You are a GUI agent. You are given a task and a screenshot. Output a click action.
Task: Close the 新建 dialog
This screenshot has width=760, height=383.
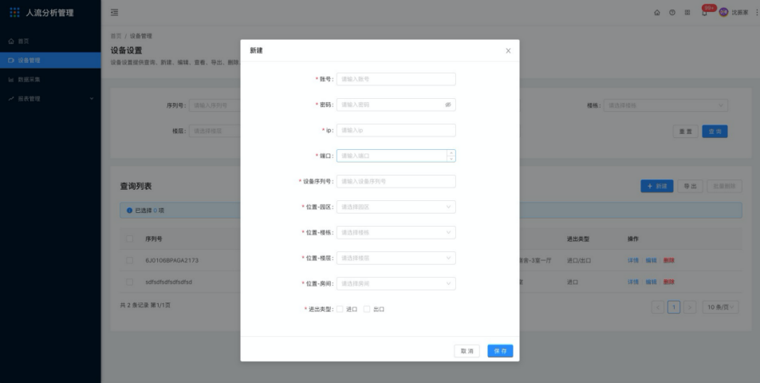[508, 50]
